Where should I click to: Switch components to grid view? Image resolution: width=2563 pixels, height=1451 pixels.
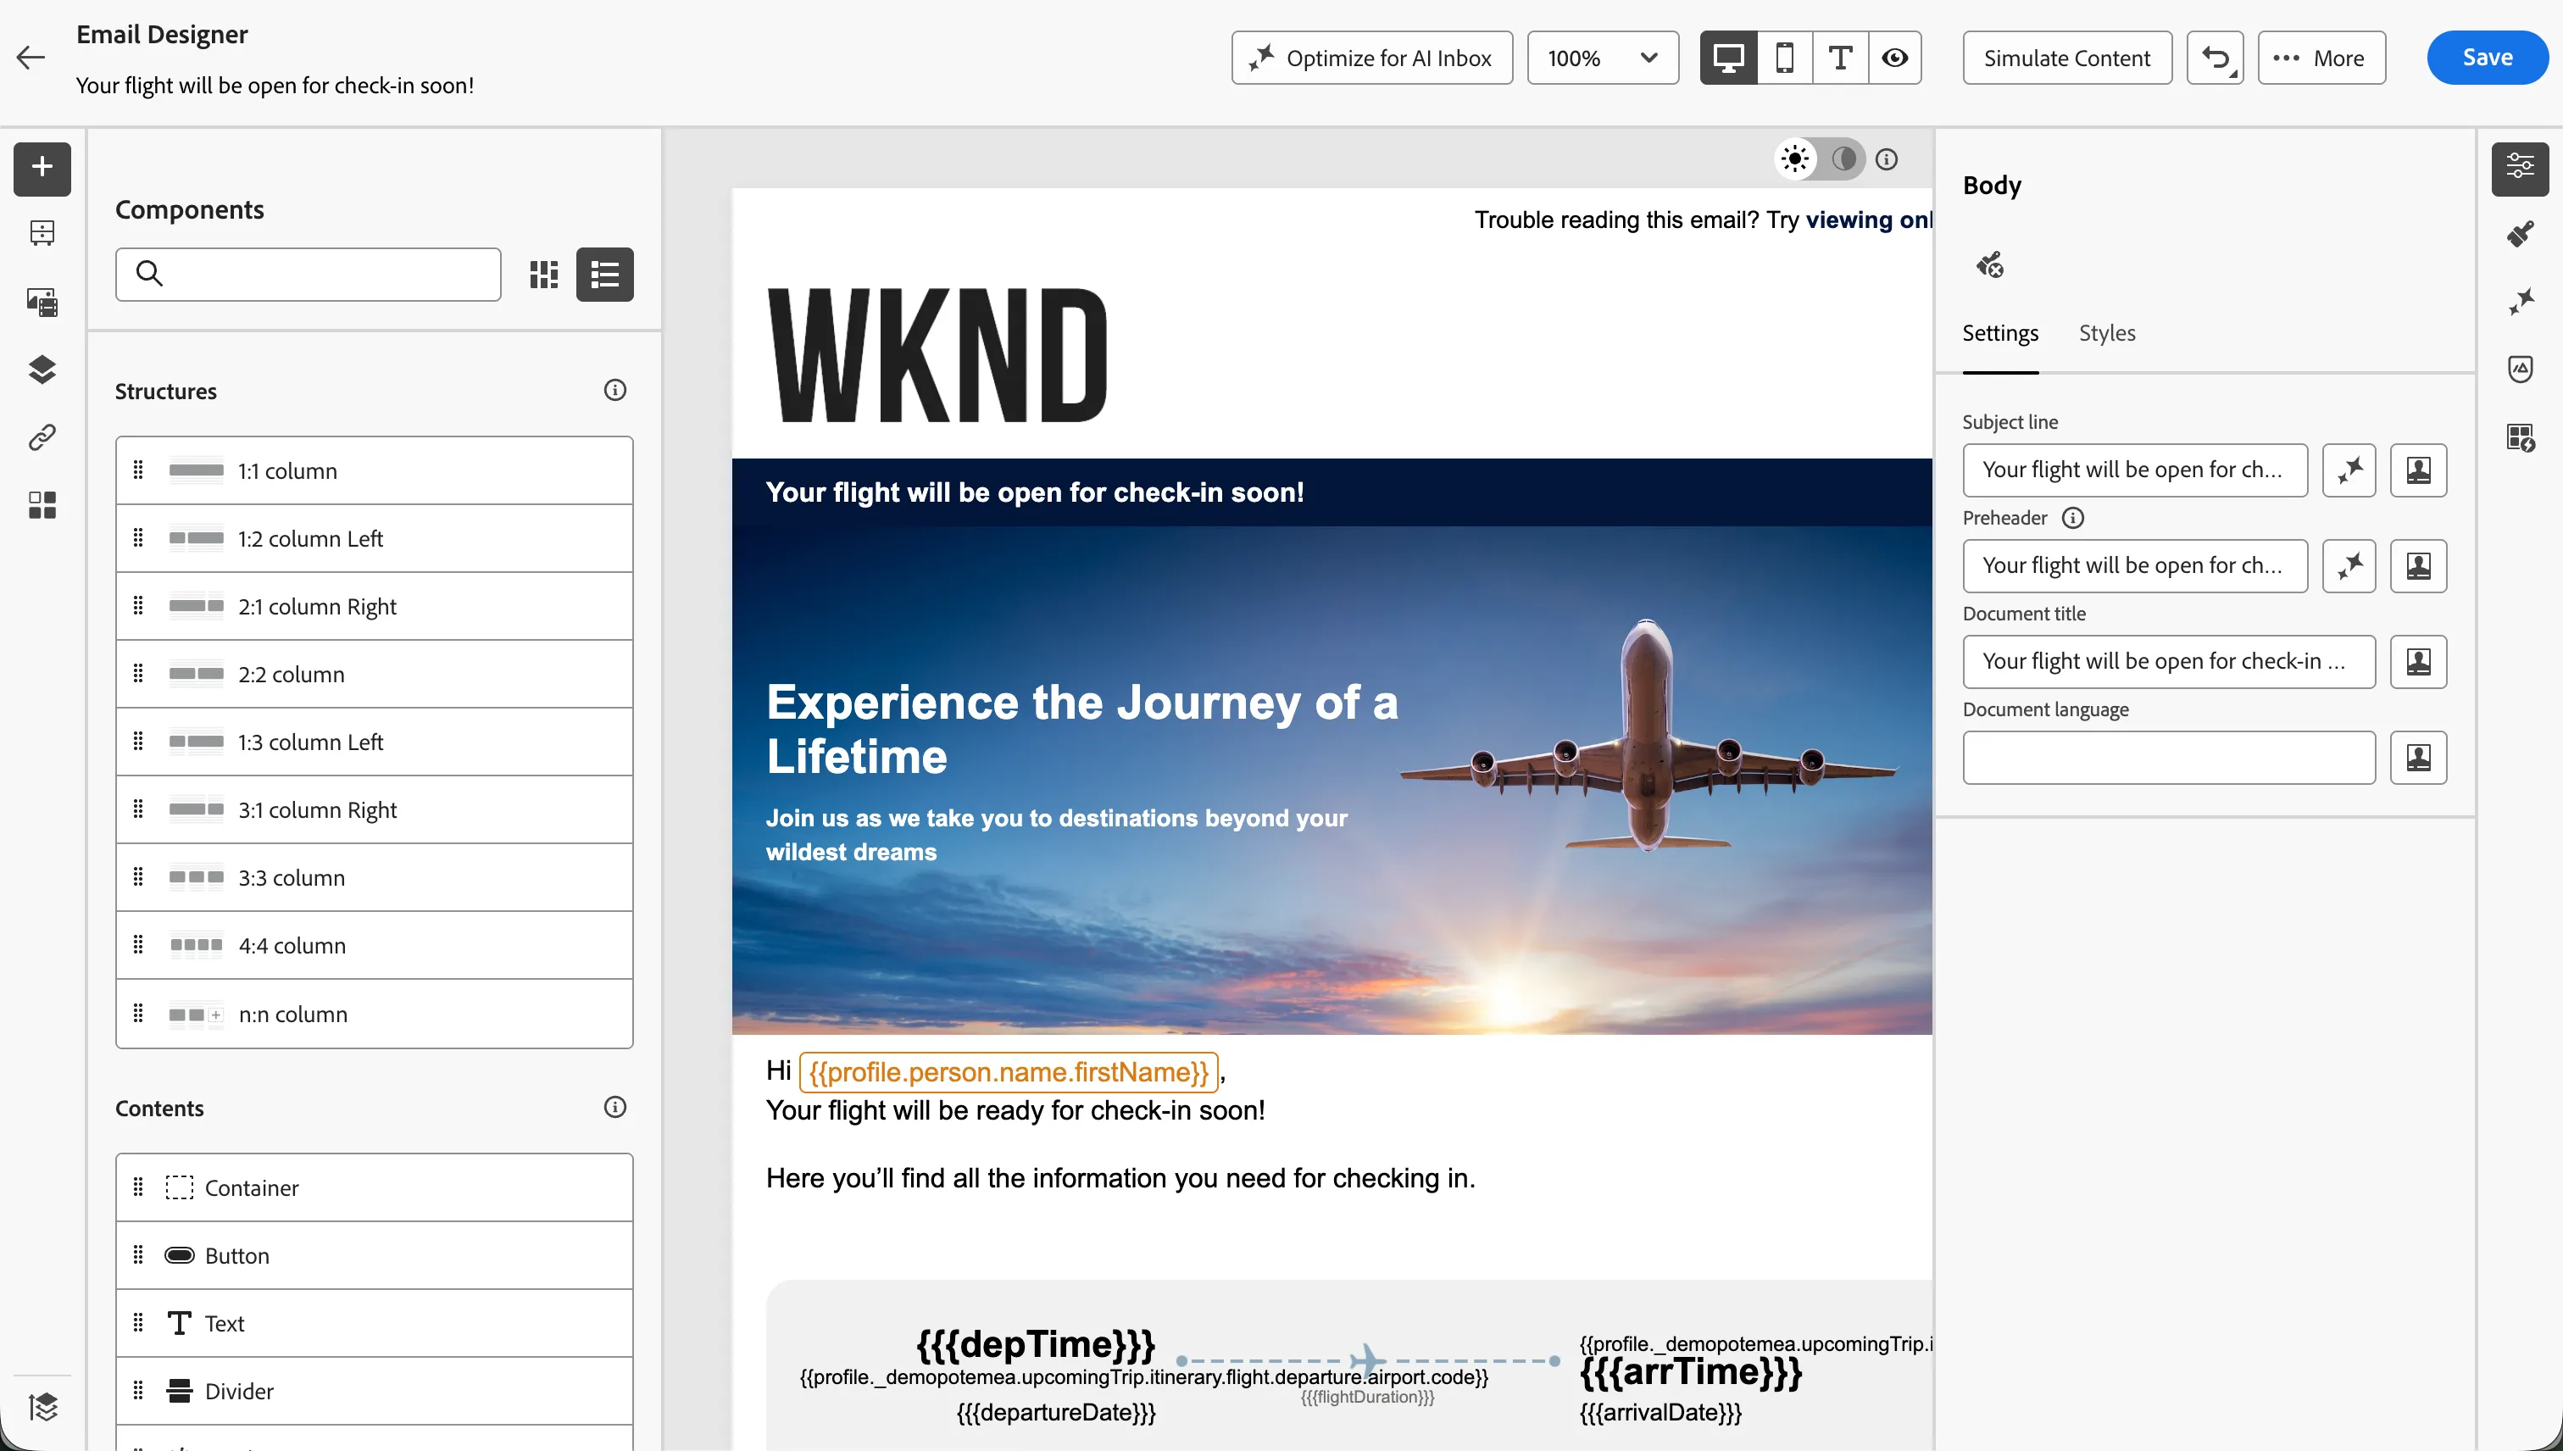click(x=543, y=274)
